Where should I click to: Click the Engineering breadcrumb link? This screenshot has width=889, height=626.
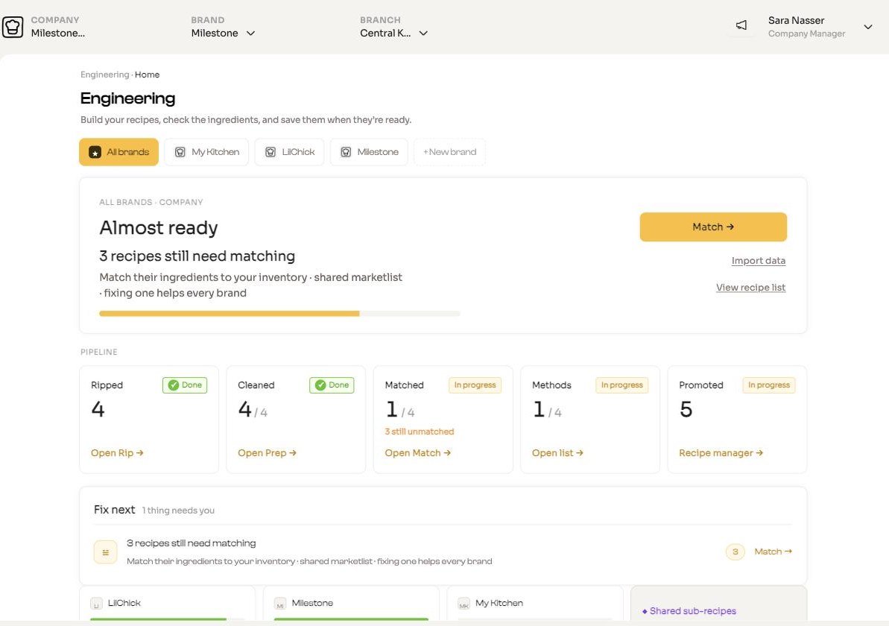(105, 75)
